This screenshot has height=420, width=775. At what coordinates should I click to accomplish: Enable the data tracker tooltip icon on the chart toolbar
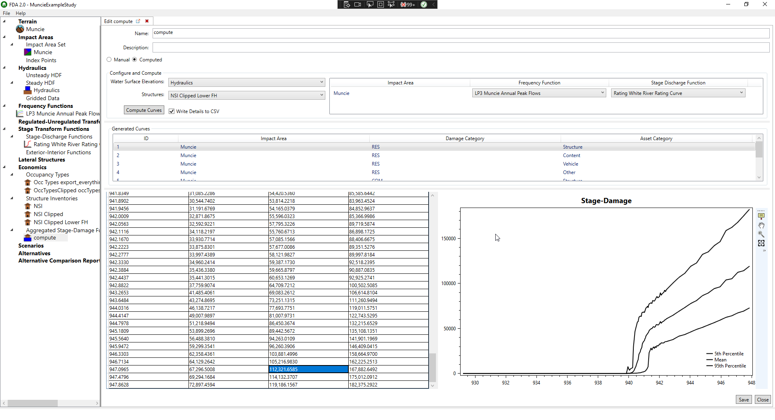[761, 215]
